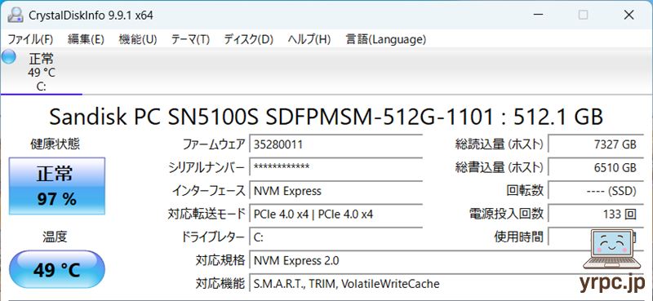Click the ファームウェア label

pyautogui.click(x=214, y=144)
